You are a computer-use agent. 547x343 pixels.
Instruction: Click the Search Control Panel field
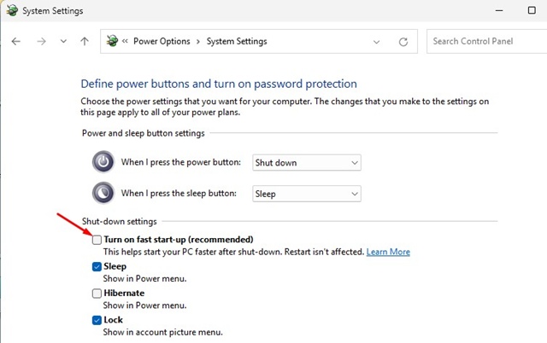click(483, 41)
